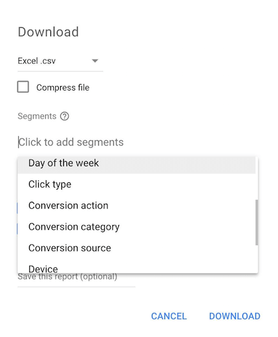Expand the file format dropdown arrow
Screen dimensions: 278x337
[x=95, y=61]
